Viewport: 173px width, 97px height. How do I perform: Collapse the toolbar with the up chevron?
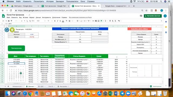[x=162, y=21]
